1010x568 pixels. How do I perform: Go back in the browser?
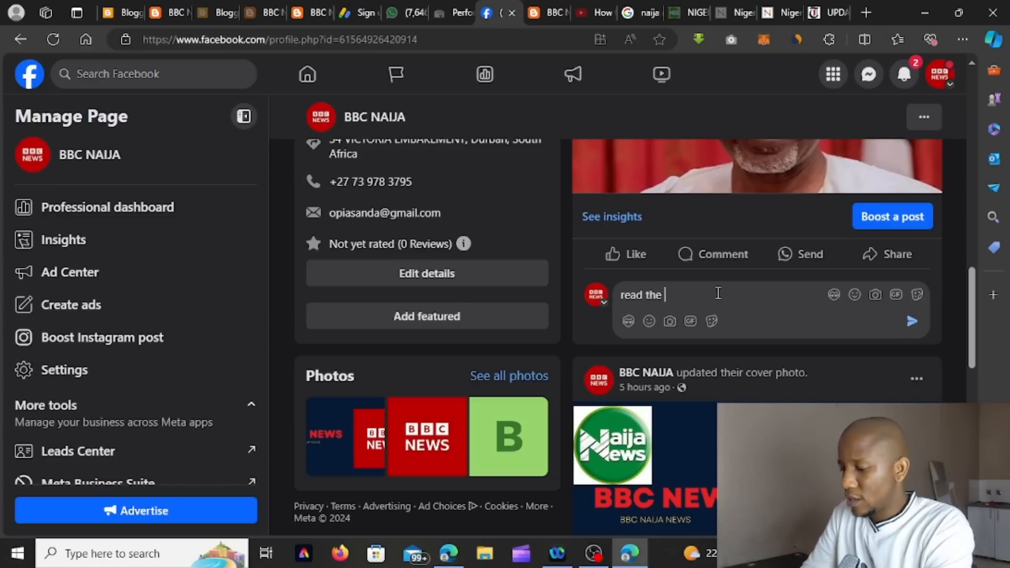(21, 39)
